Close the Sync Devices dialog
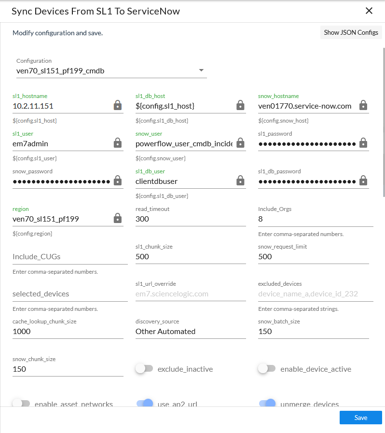The width and height of the screenshot is (385, 433). (x=369, y=11)
